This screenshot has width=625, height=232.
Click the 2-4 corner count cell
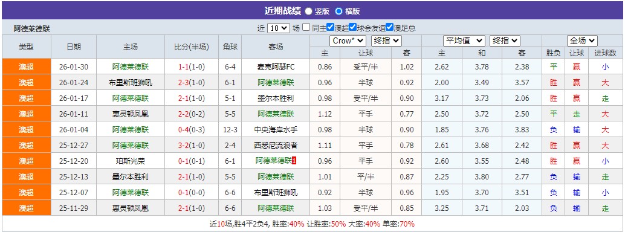(230, 145)
